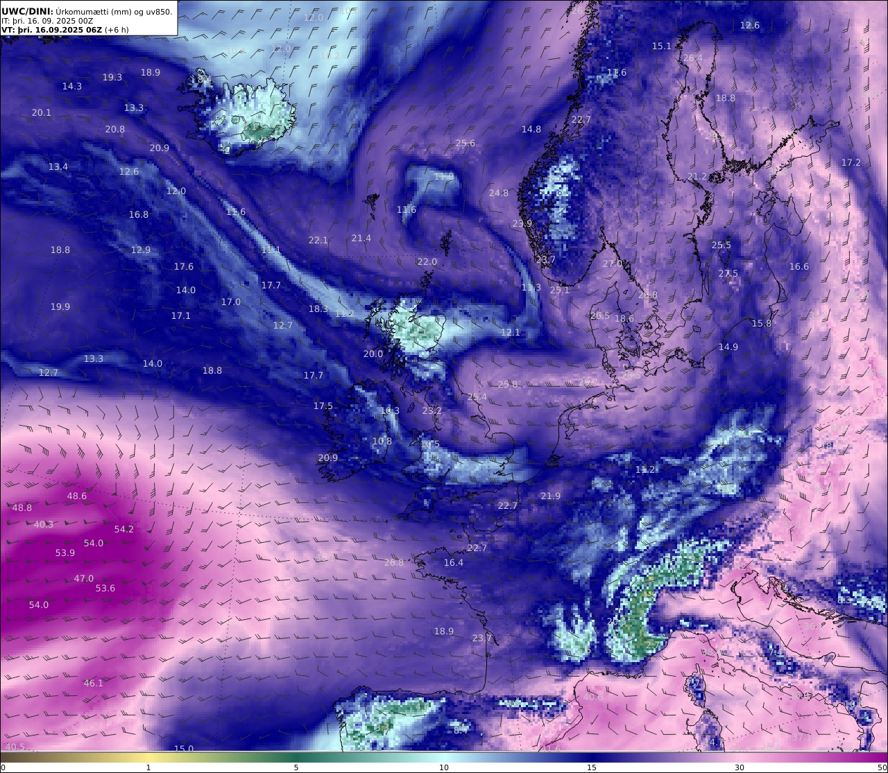Click the 19.3 value west of Iceland

(x=112, y=77)
